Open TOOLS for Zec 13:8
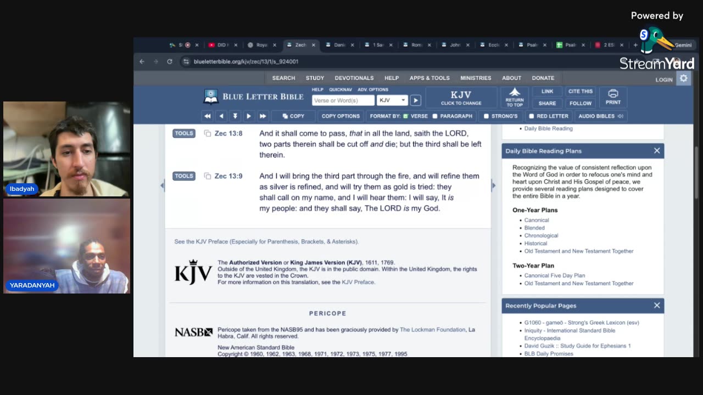 tap(184, 133)
